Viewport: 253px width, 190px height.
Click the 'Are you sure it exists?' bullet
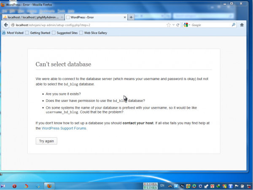tap(63, 94)
